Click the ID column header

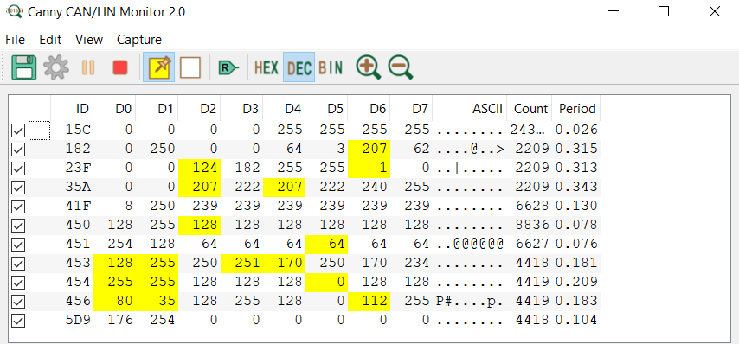(72, 109)
